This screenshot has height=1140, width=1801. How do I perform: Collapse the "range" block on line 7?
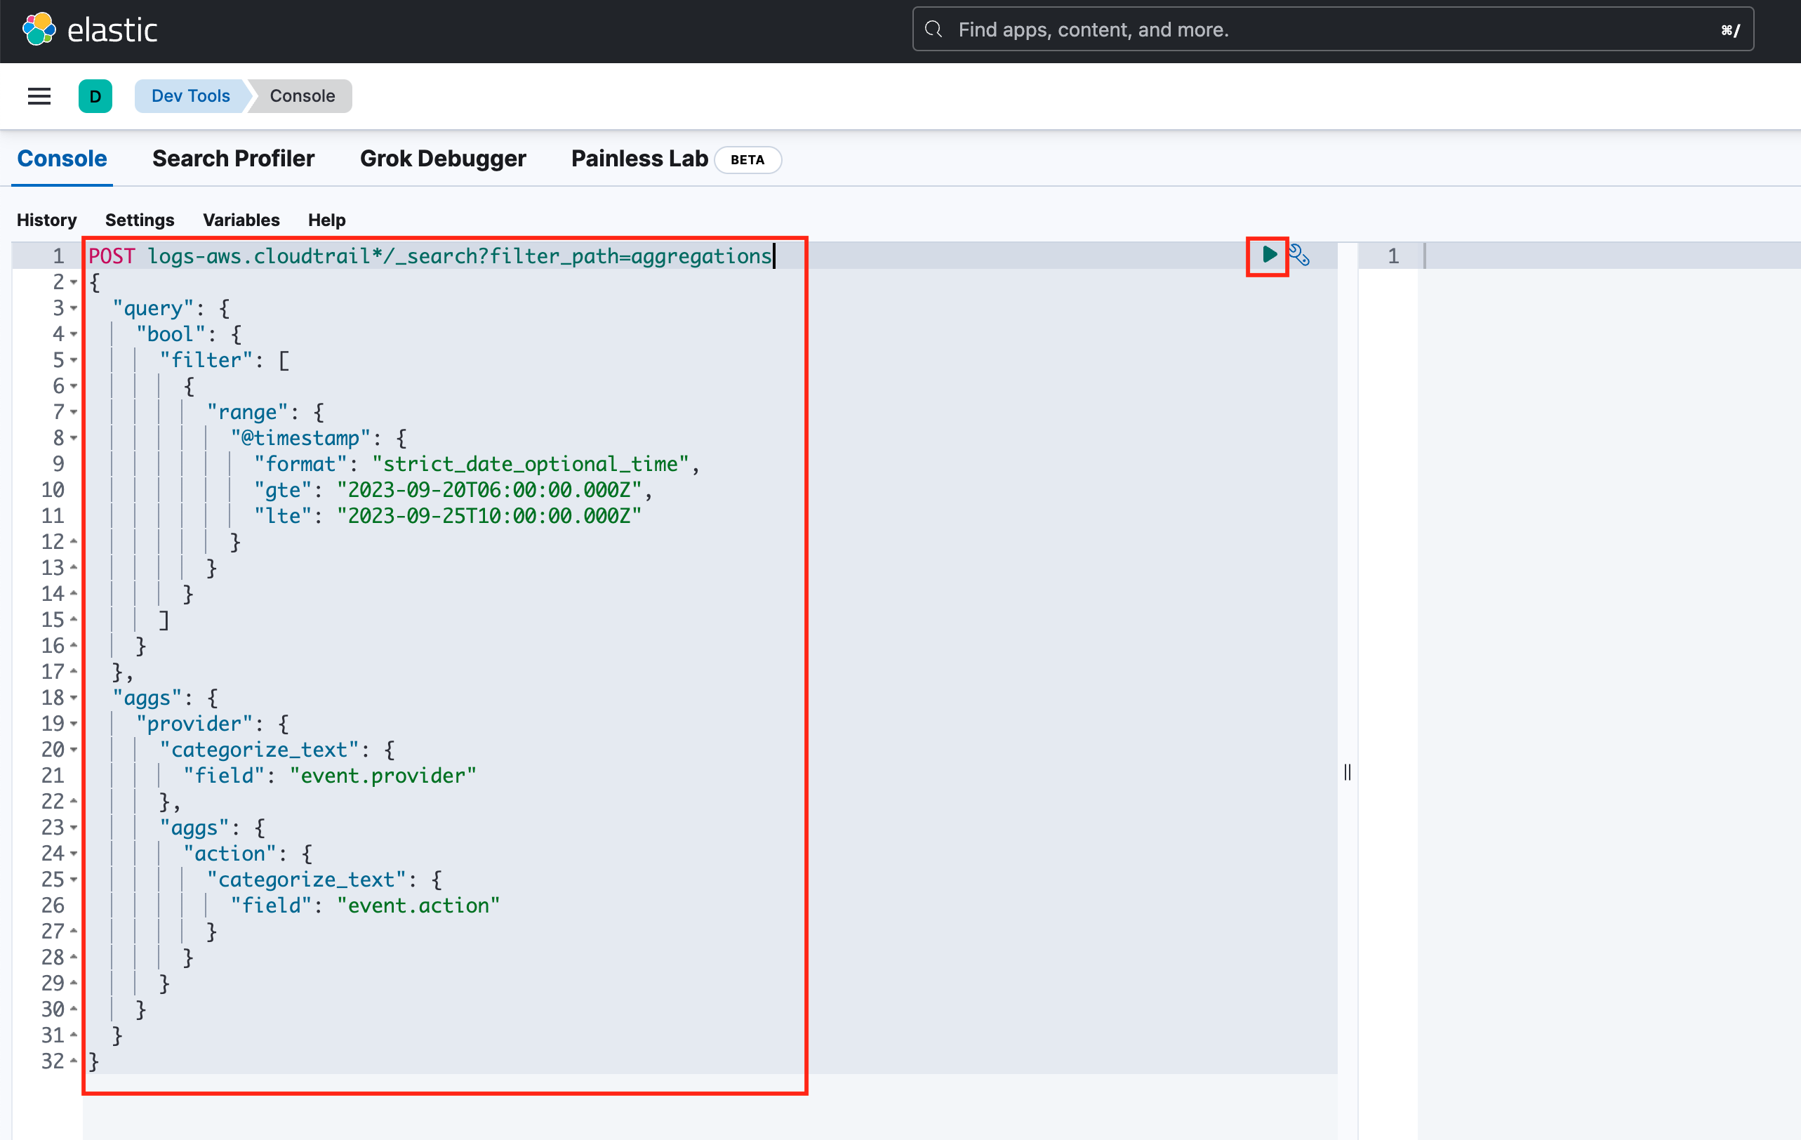point(73,412)
